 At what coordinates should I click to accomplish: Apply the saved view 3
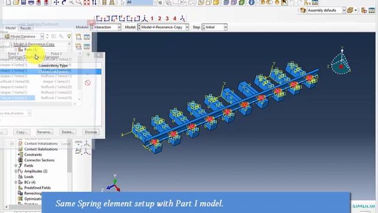[x=167, y=18]
